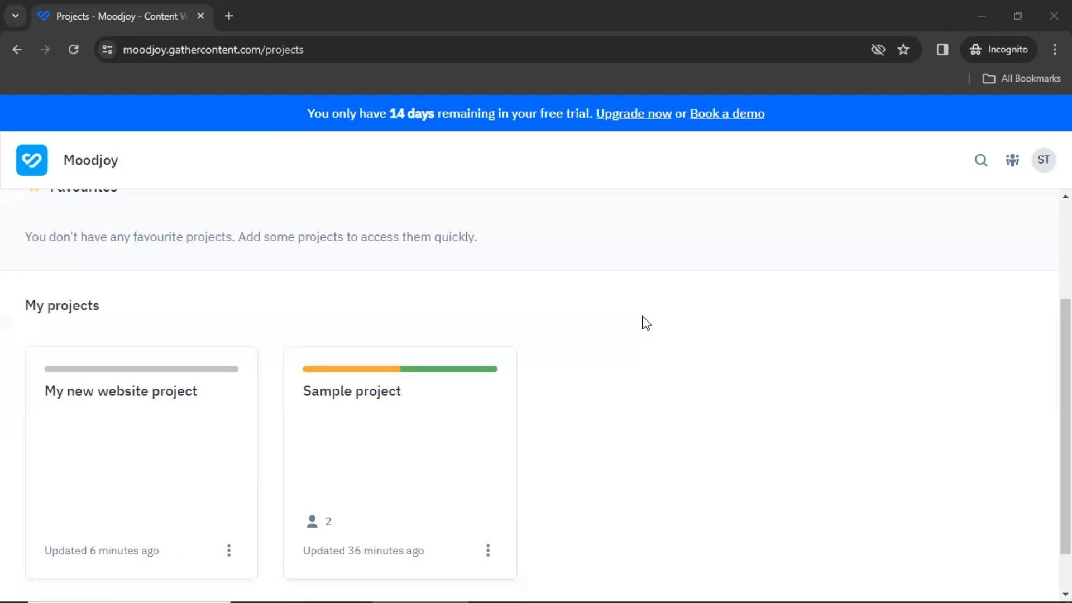Click 'Updated 6 minutes ago' text
1072x603 pixels.
click(x=102, y=551)
